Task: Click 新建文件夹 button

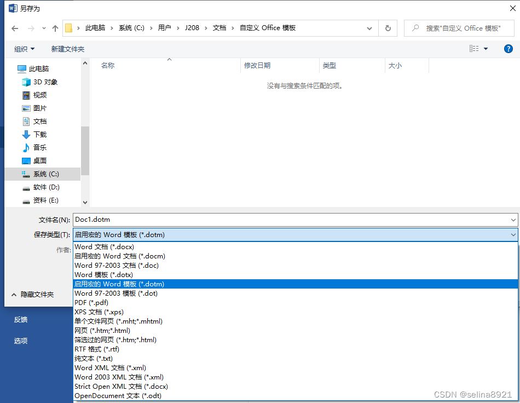Action: coord(68,49)
